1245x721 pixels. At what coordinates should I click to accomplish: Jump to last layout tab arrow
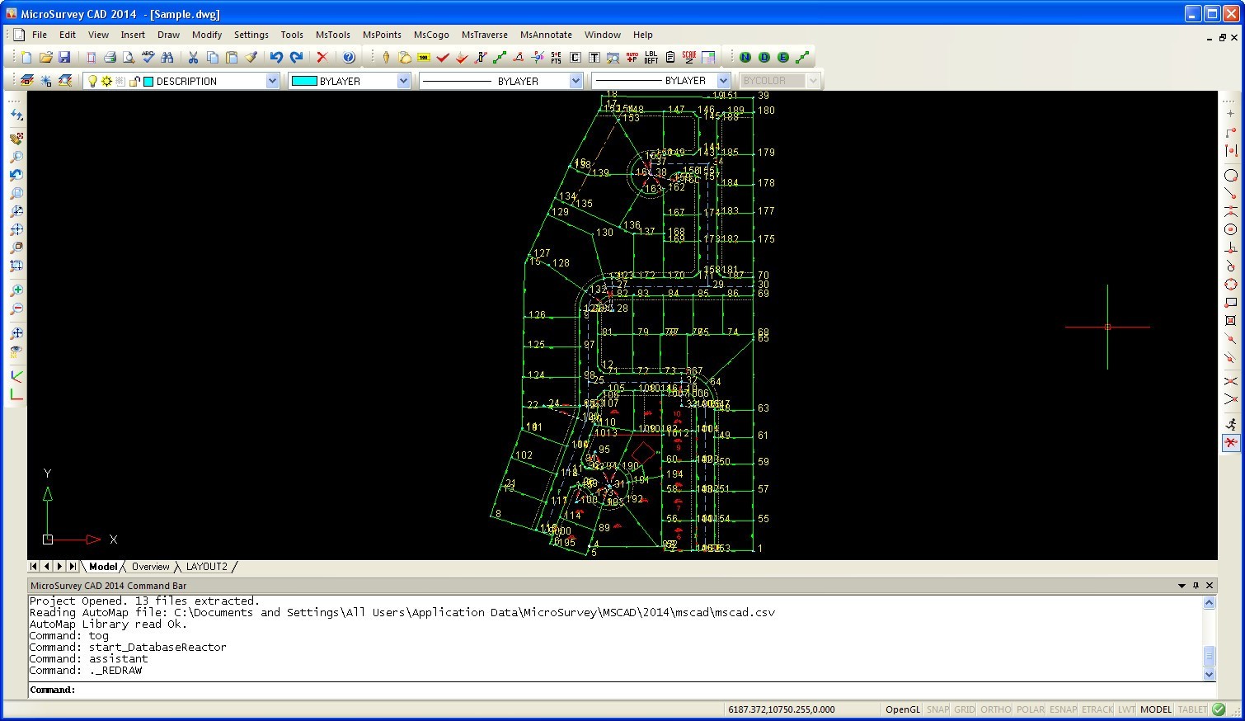pos(73,567)
